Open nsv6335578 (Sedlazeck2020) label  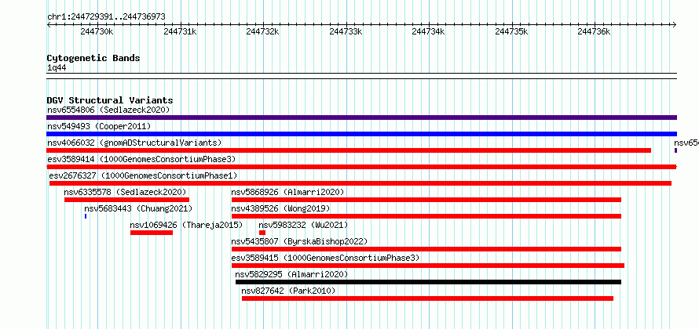click(125, 192)
